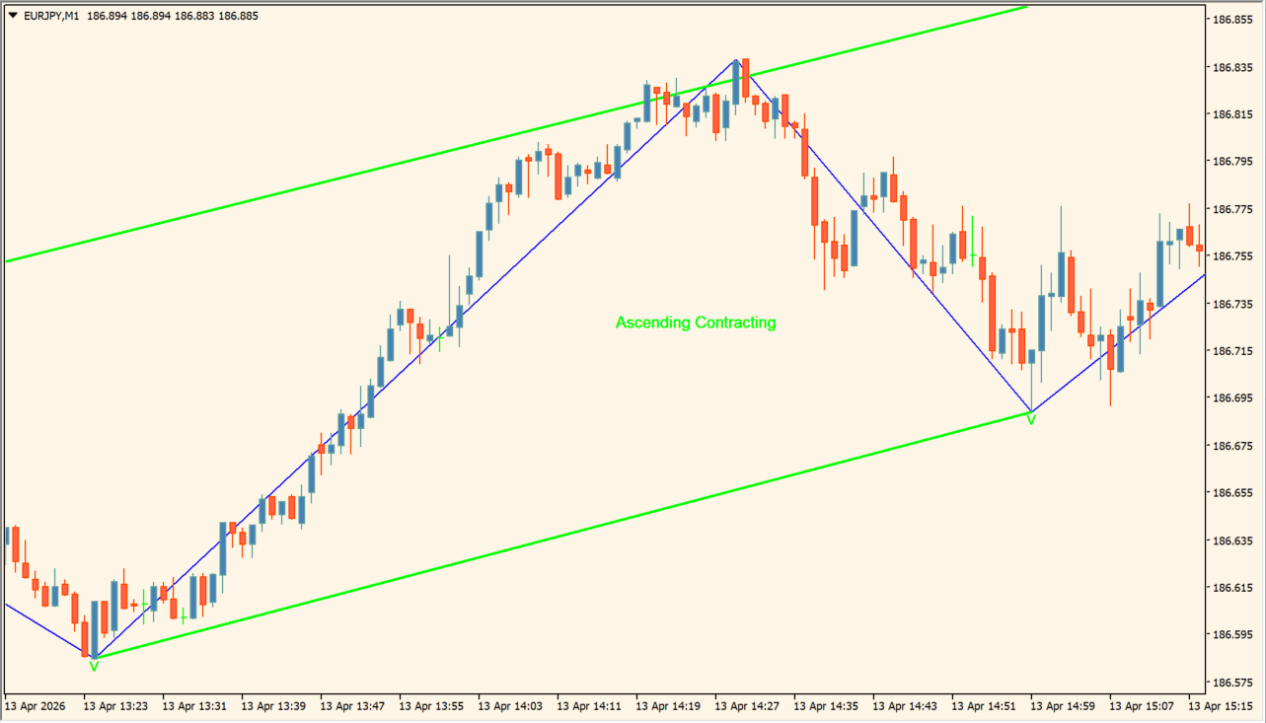
Task: Click the blue zigzag peak near 14:27
Action: pyautogui.click(x=736, y=61)
